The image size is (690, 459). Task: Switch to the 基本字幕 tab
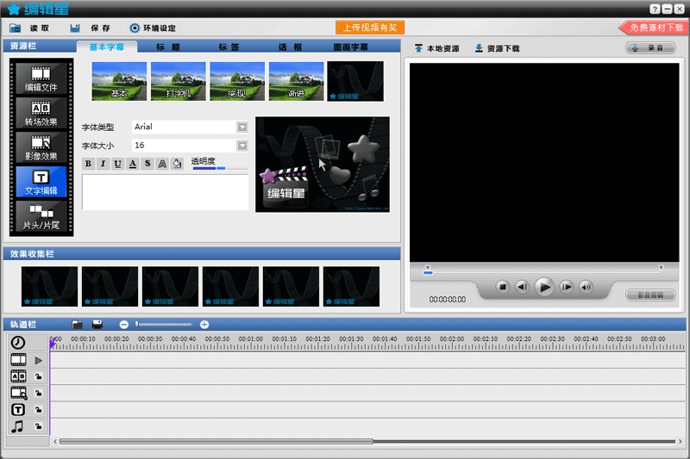pyautogui.click(x=106, y=47)
